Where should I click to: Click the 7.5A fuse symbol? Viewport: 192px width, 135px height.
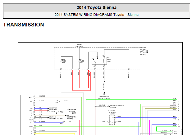tap(61, 61)
